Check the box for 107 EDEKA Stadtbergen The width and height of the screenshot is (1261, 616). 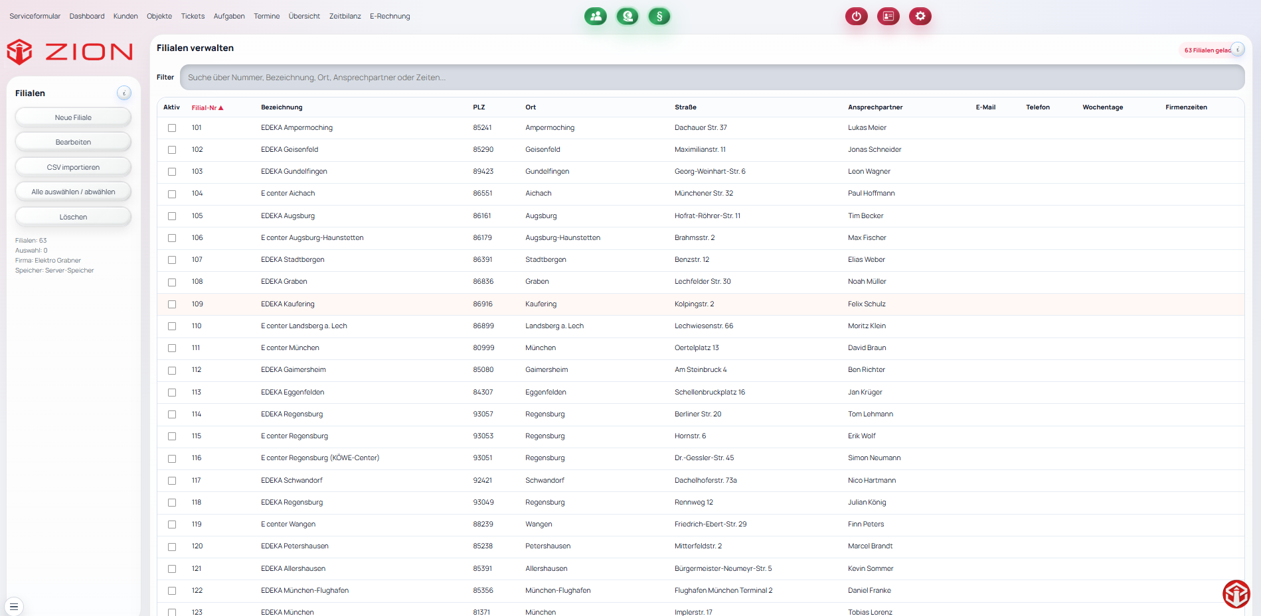[x=172, y=260]
